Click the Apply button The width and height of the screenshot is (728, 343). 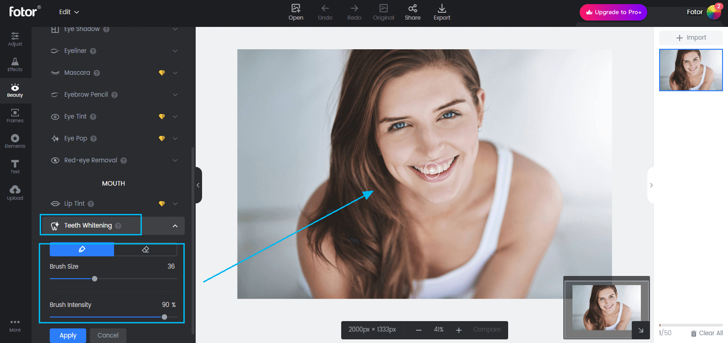point(68,335)
